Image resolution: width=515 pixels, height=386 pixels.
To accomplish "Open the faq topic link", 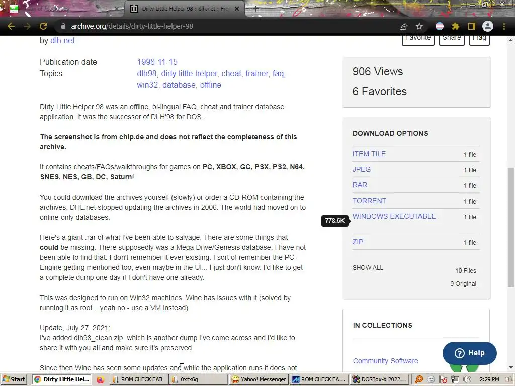I will [x=278, y=73].
